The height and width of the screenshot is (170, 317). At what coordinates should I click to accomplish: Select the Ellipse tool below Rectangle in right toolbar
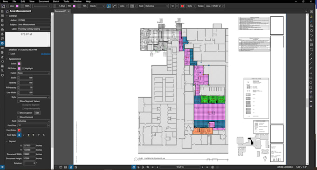[311, 82]
